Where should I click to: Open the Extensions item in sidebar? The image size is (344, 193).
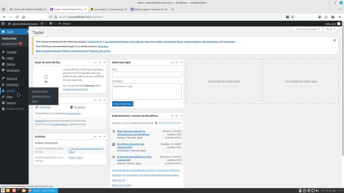12,84
